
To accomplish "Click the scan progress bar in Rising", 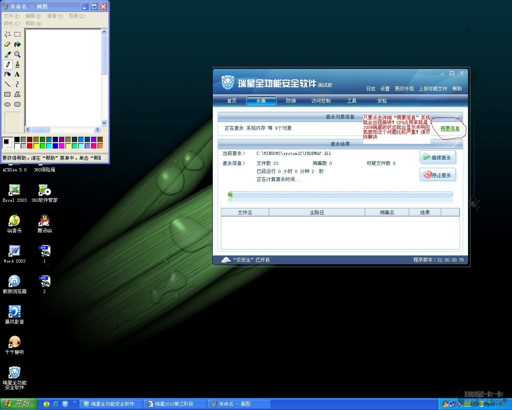I will point(340,195).
